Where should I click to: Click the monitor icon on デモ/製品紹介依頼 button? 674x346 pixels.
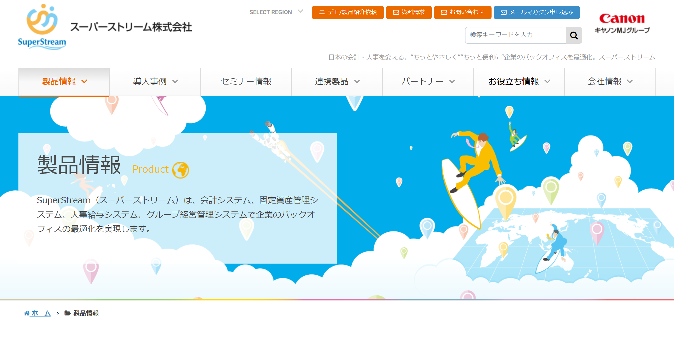321,12
